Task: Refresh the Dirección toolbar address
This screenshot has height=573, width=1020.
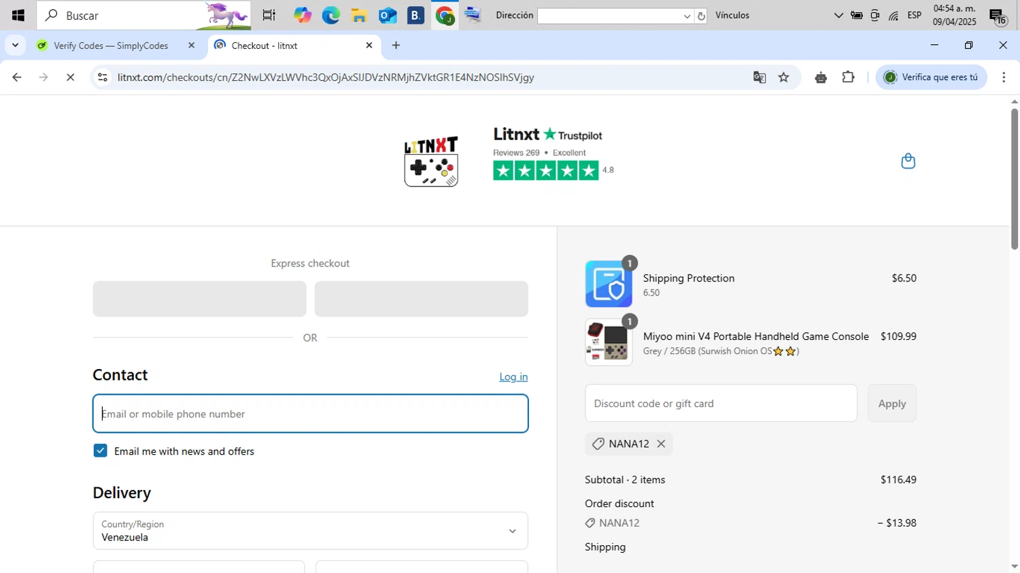Action: pos(702,16)
